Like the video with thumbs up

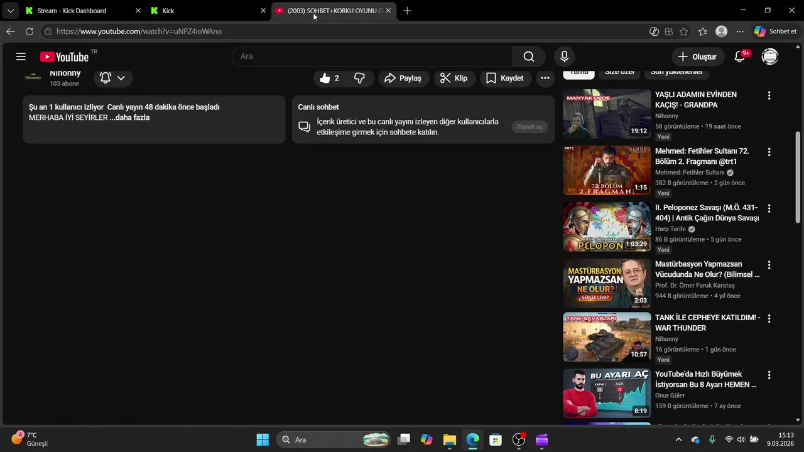tap(330, 78)
